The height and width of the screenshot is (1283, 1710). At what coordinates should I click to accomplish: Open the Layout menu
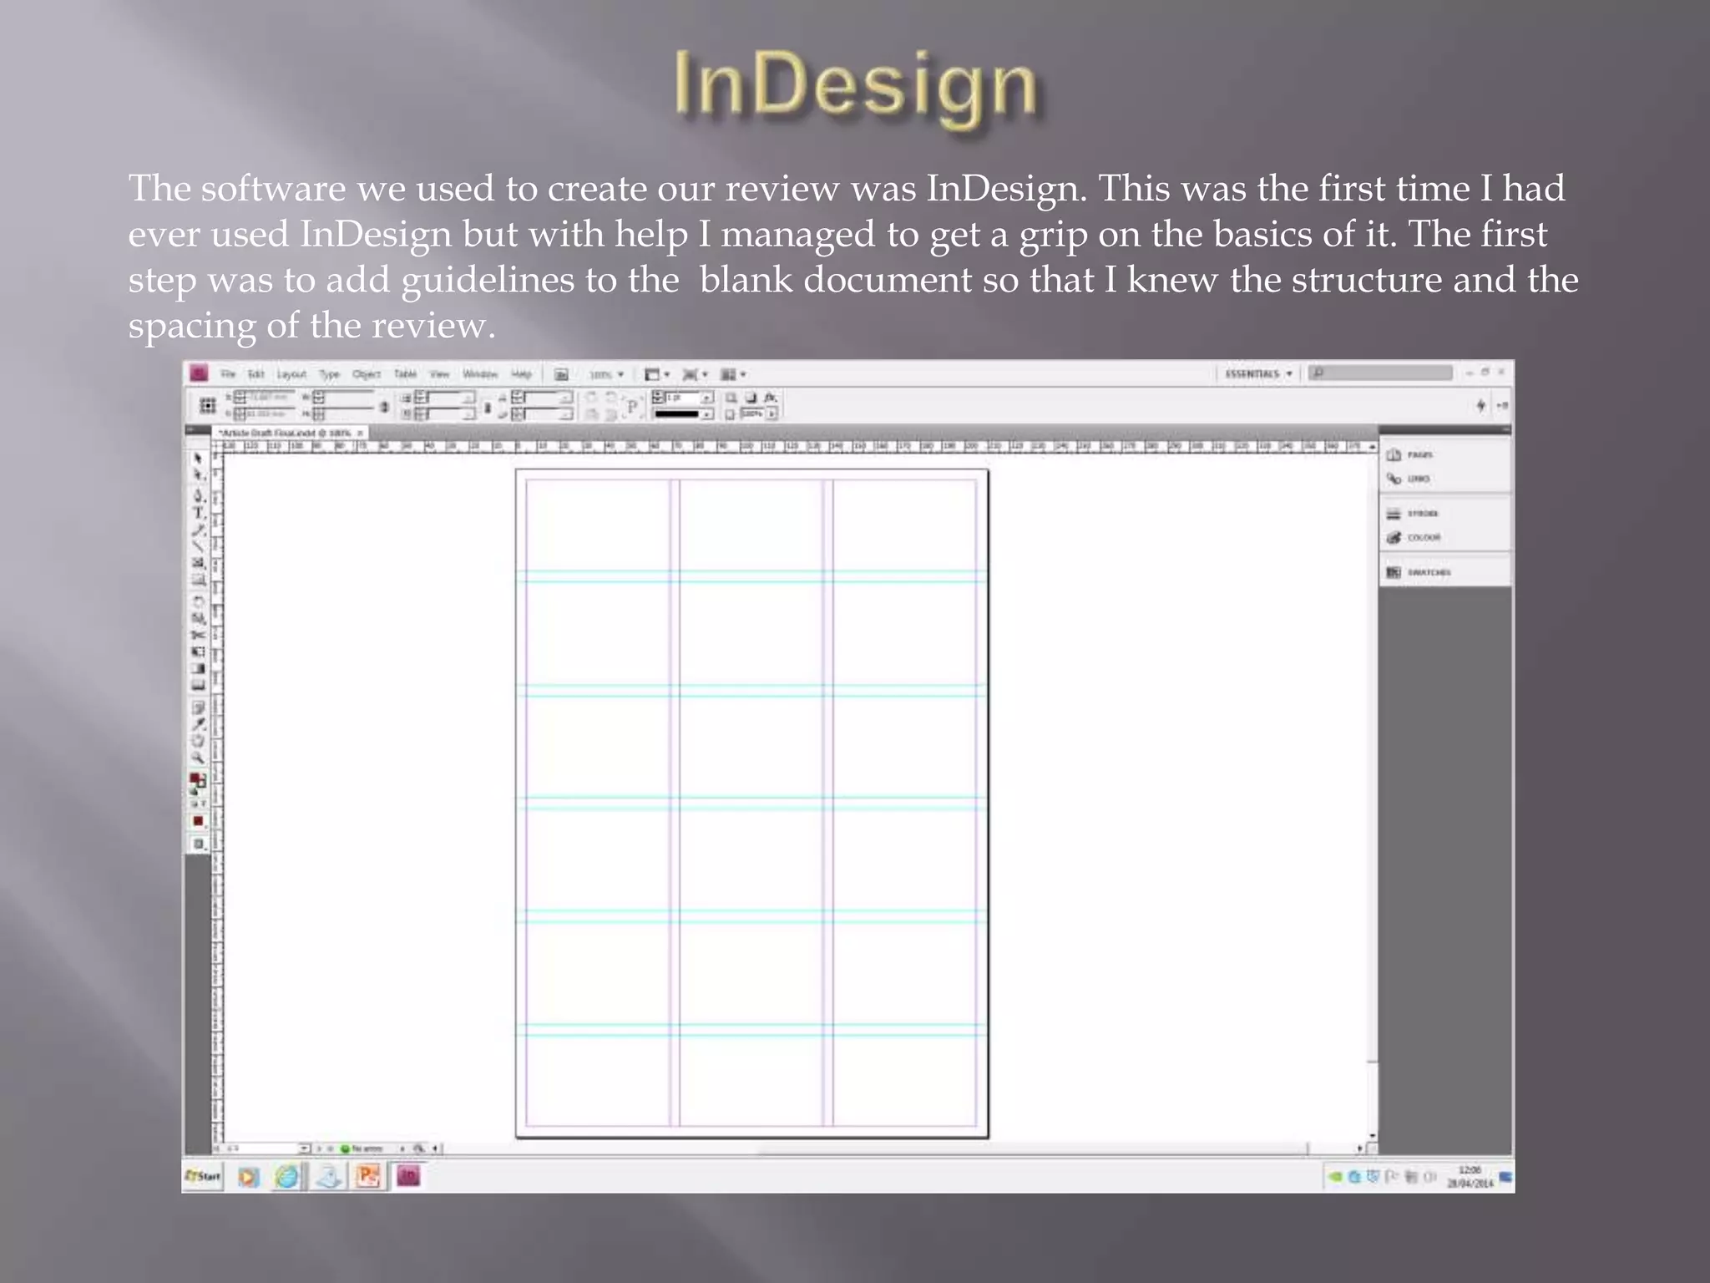pyautogui.click(x=291, y=374)
